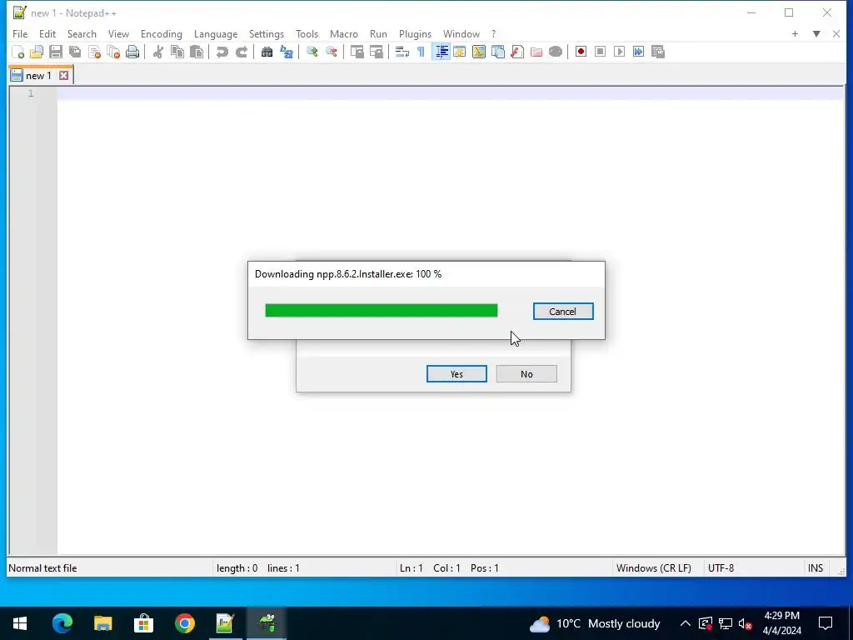This screenshot has height=640, width=853.
Task: Open the Tools menu
Action: (307, 33)
